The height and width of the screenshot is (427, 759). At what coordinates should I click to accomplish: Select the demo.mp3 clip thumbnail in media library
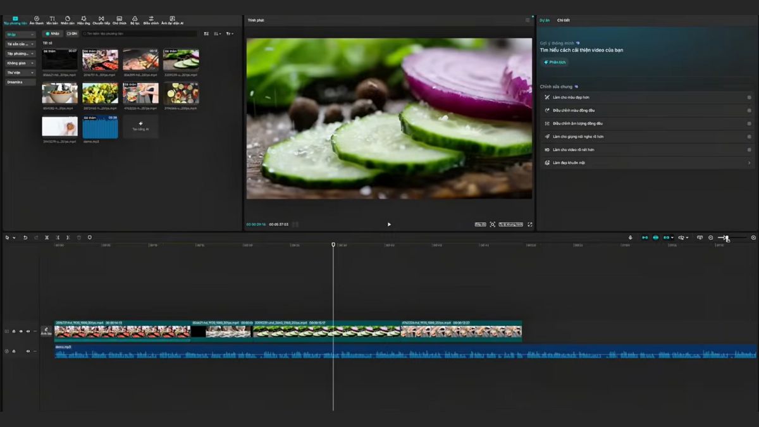point(100,127)
